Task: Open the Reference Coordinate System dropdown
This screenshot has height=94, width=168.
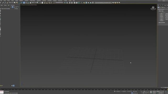Action: 34,3
